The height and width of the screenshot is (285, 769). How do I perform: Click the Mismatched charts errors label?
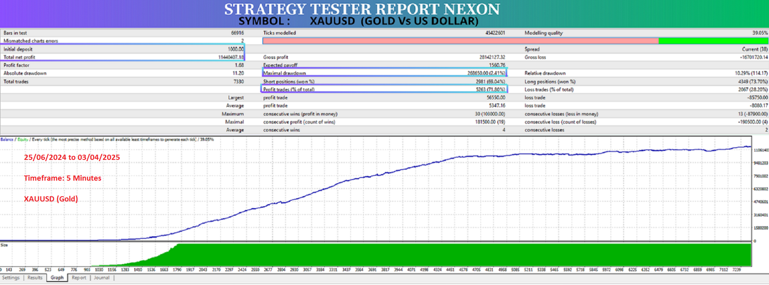pyautogui.click(x=30, y=41)
